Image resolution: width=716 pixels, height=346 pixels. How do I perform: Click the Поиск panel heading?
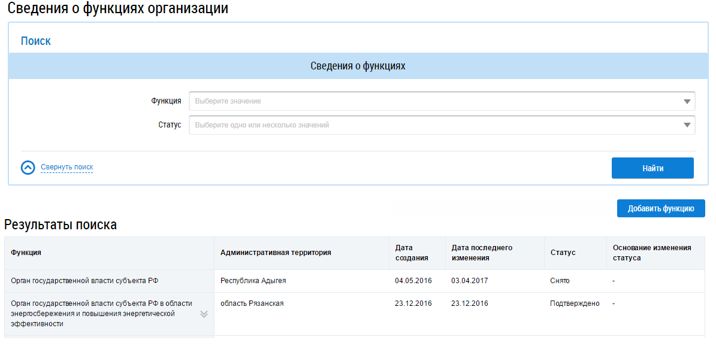pyautogui.click(x=36, y=41)
